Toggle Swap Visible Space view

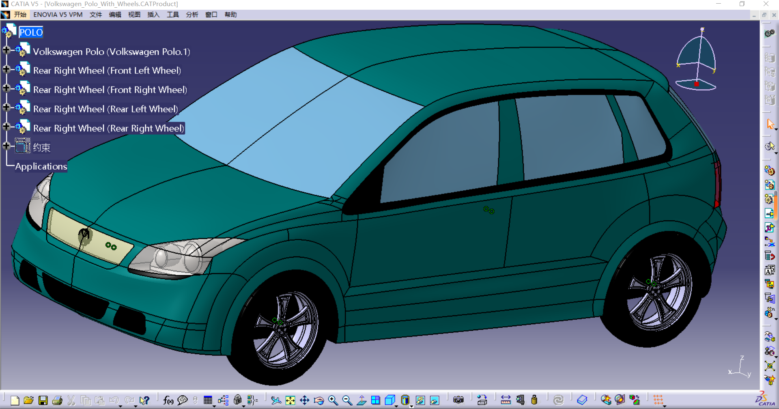tap(435, 400)
